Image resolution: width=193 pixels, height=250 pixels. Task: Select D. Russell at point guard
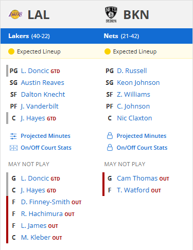tap(132, 71)
